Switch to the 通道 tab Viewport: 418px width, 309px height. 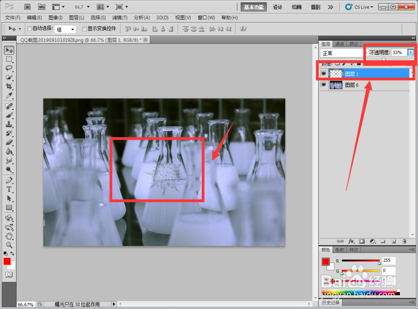[x=339, y=43]
